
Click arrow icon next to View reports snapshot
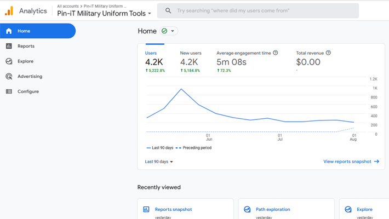[376, 162]
